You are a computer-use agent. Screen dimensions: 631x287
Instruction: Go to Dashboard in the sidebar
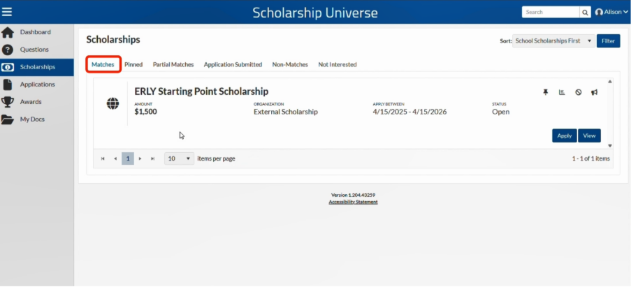point(37,32)
